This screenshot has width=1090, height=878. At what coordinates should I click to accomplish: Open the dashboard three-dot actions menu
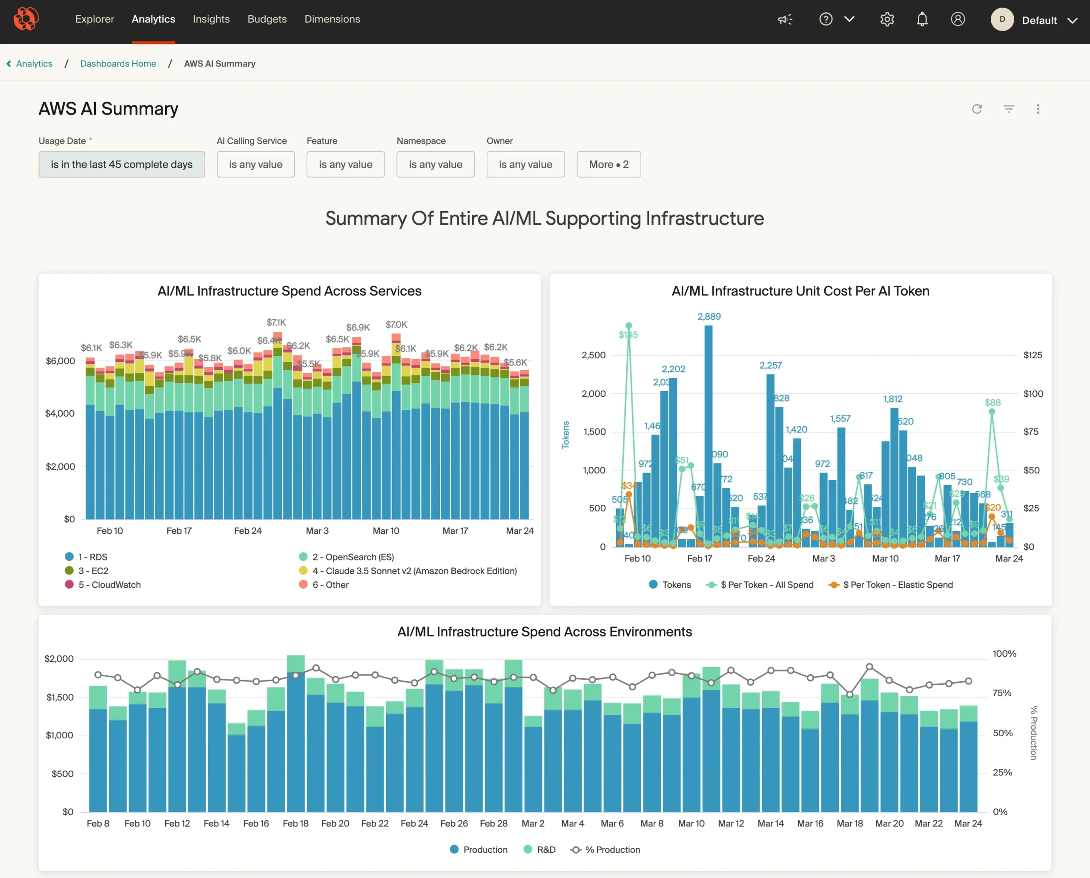(1038, 109)
